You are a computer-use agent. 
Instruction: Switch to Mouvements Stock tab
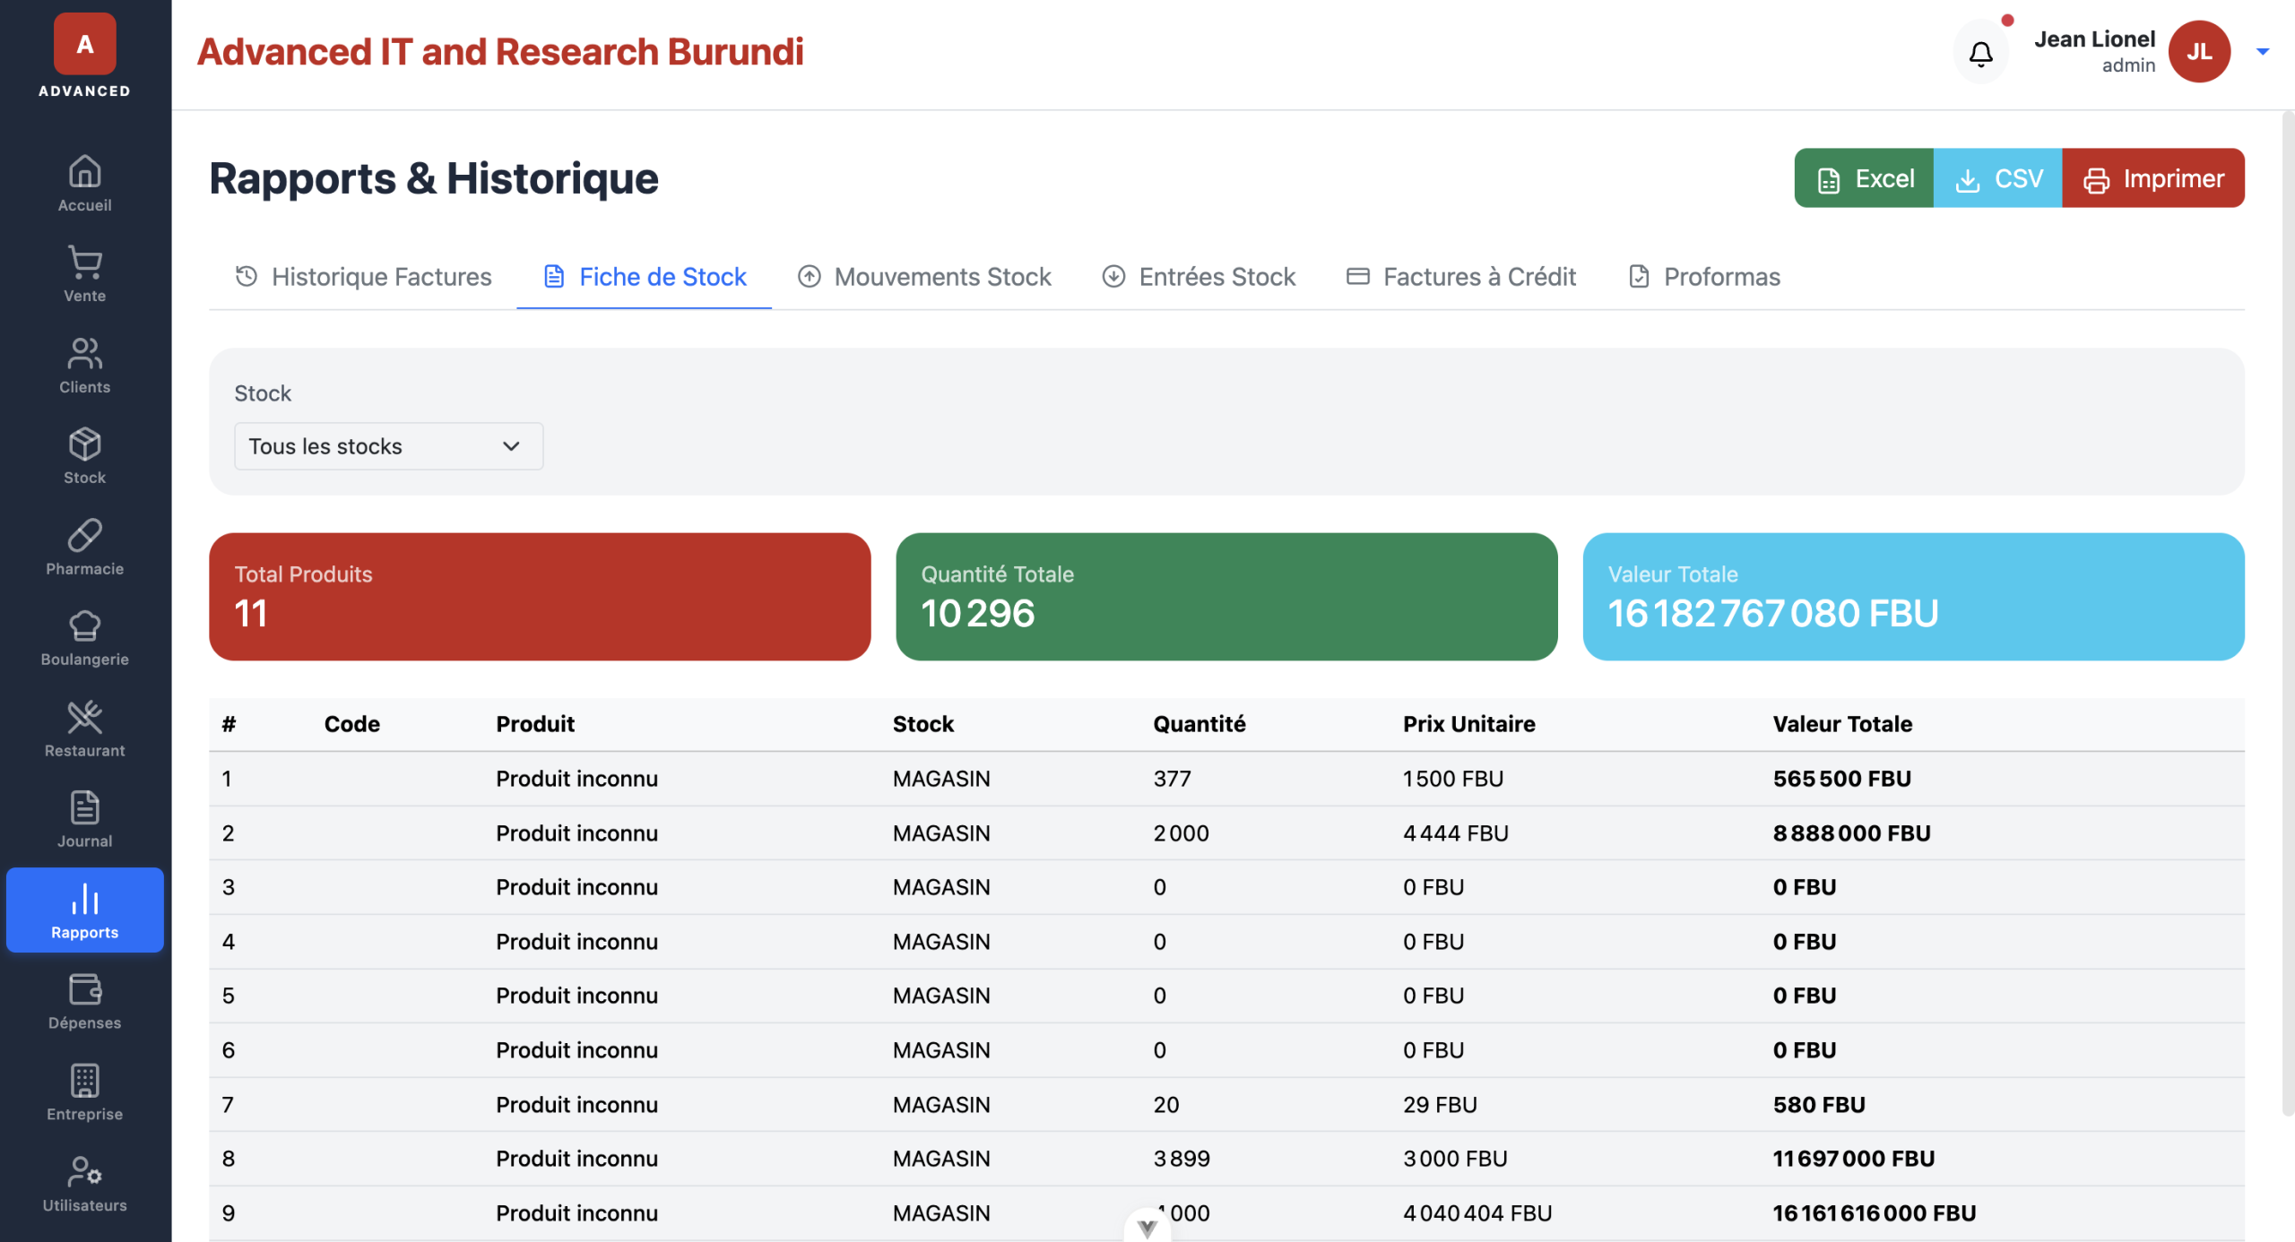coord(924,277)
